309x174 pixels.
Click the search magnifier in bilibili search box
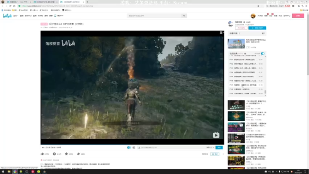point(184,16)
